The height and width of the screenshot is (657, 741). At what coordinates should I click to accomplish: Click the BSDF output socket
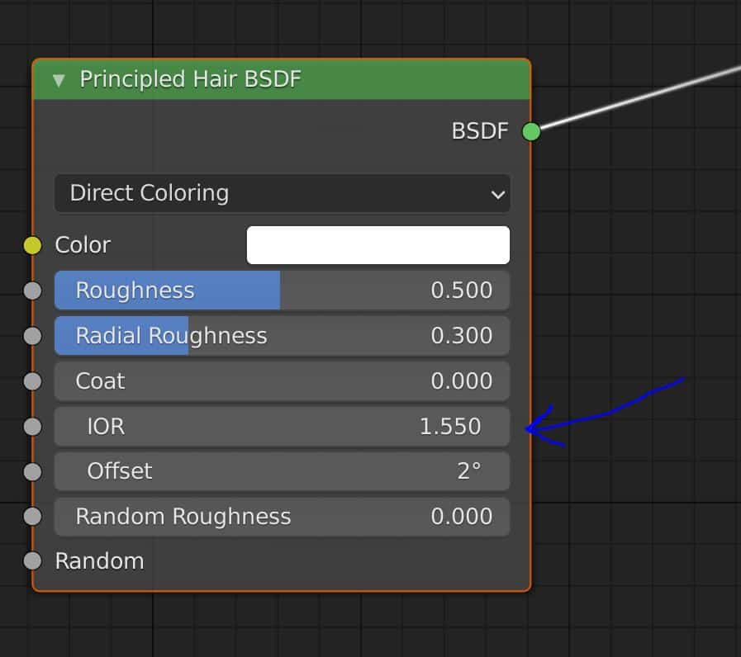coord(532,130)
